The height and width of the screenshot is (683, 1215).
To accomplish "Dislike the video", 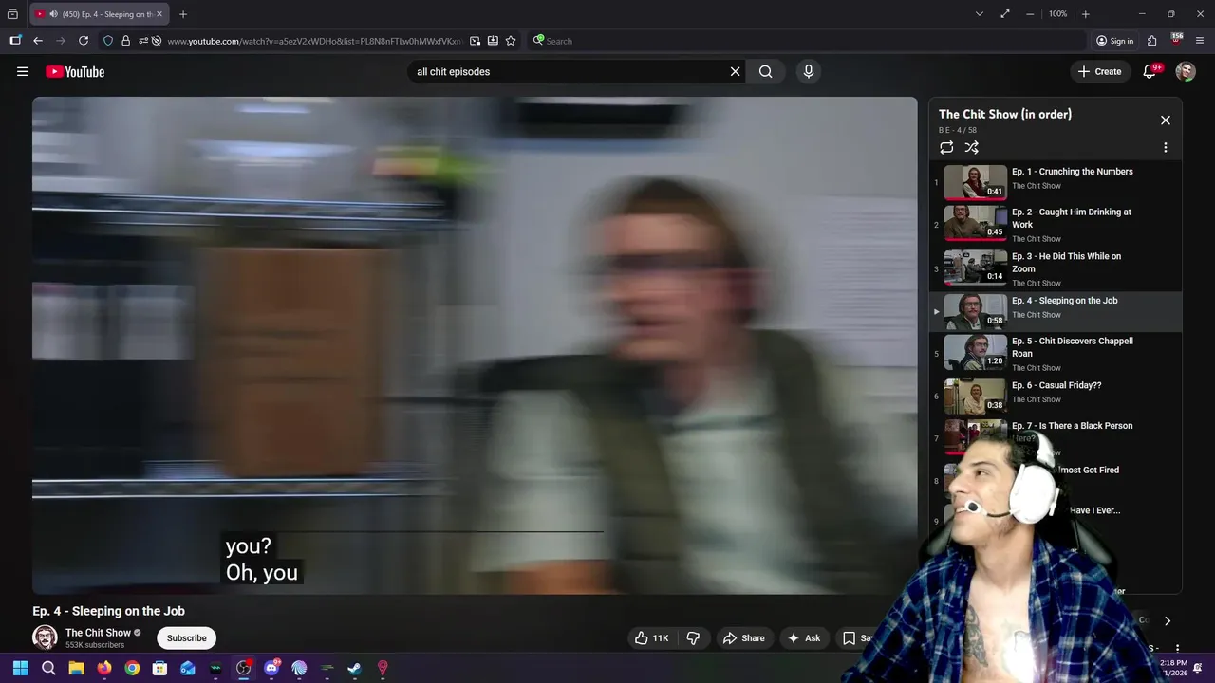I will (x=693, y=638).
